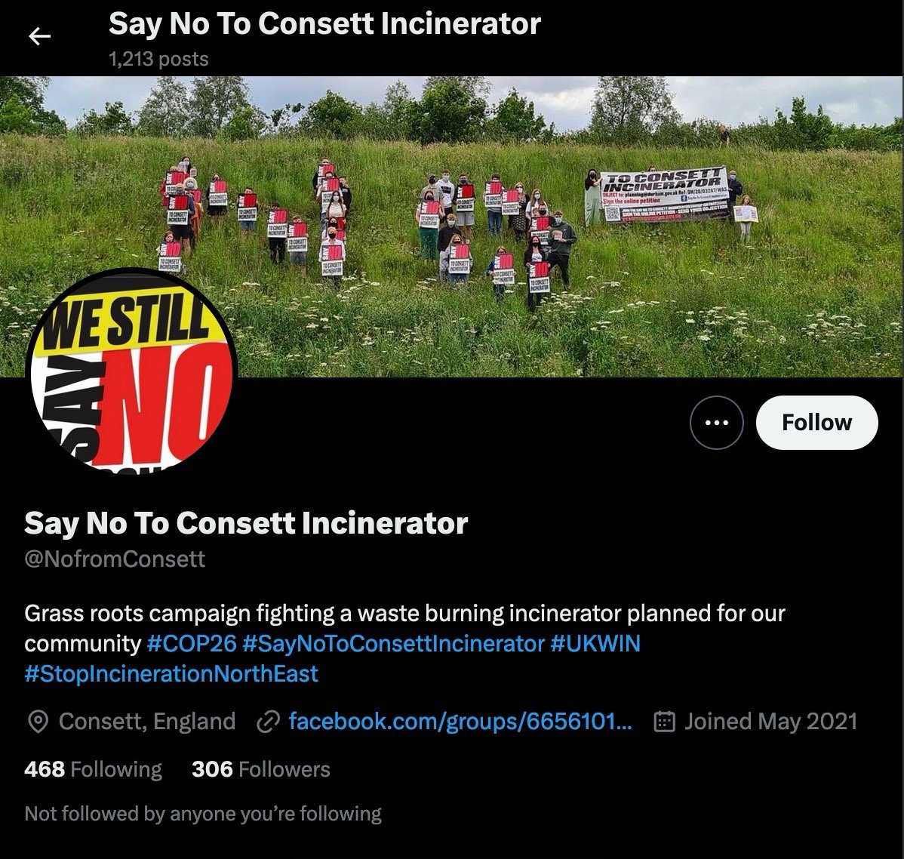Screen dimensions: 904x859
Task: Visit the facebook.com/groups link
Action: pyautogui.click(x=460, y=721)
